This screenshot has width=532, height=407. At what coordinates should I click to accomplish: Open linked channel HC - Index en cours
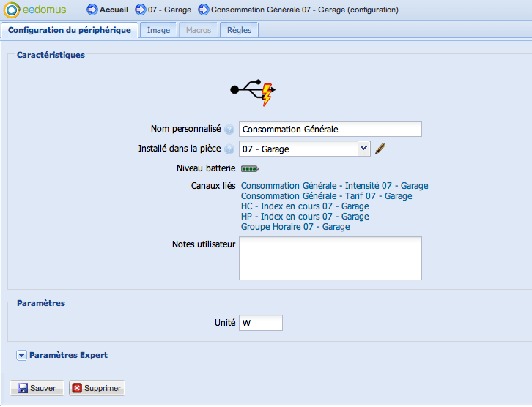pyautogui.click(x=305, y=206)
